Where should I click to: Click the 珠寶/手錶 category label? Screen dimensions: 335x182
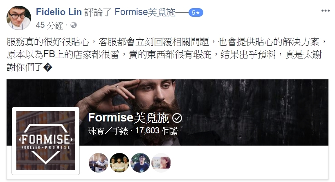pyautogui.click(x=108, y=131)
